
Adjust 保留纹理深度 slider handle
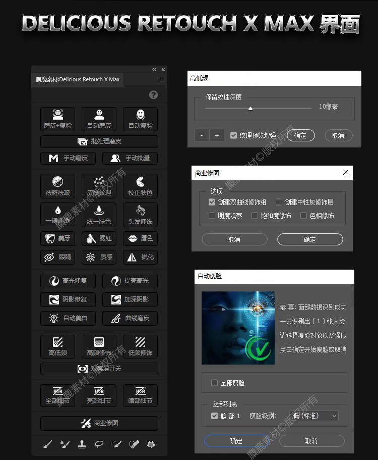pos(250,109)
